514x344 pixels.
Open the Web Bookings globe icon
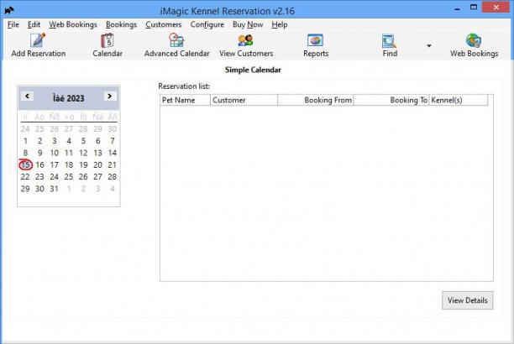click(x=474, y=40)
